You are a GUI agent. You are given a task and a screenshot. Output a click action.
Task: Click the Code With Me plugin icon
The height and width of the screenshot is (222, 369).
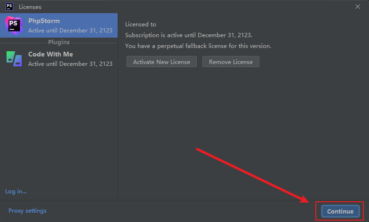(x=14, y=59)
